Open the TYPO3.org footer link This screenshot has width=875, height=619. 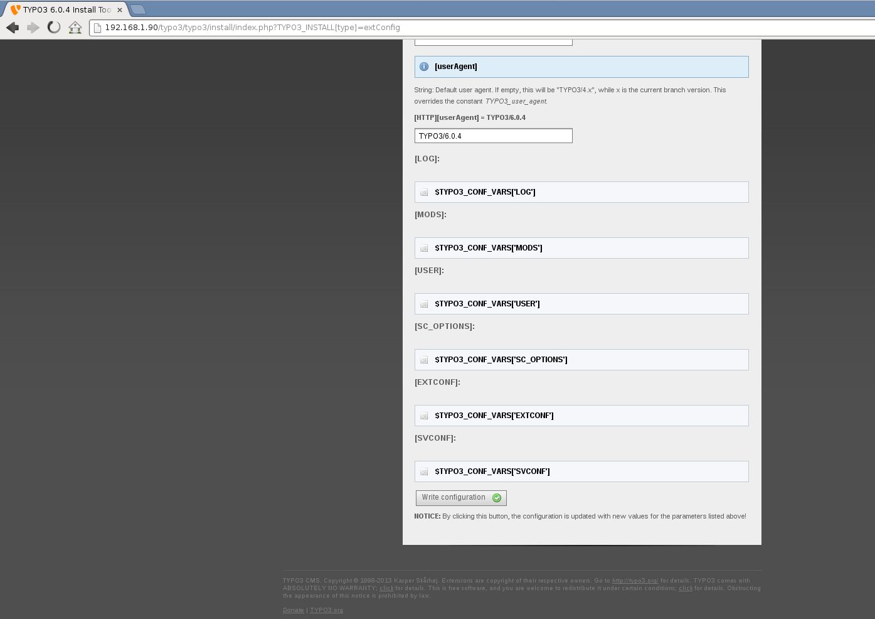pos(326,610)
